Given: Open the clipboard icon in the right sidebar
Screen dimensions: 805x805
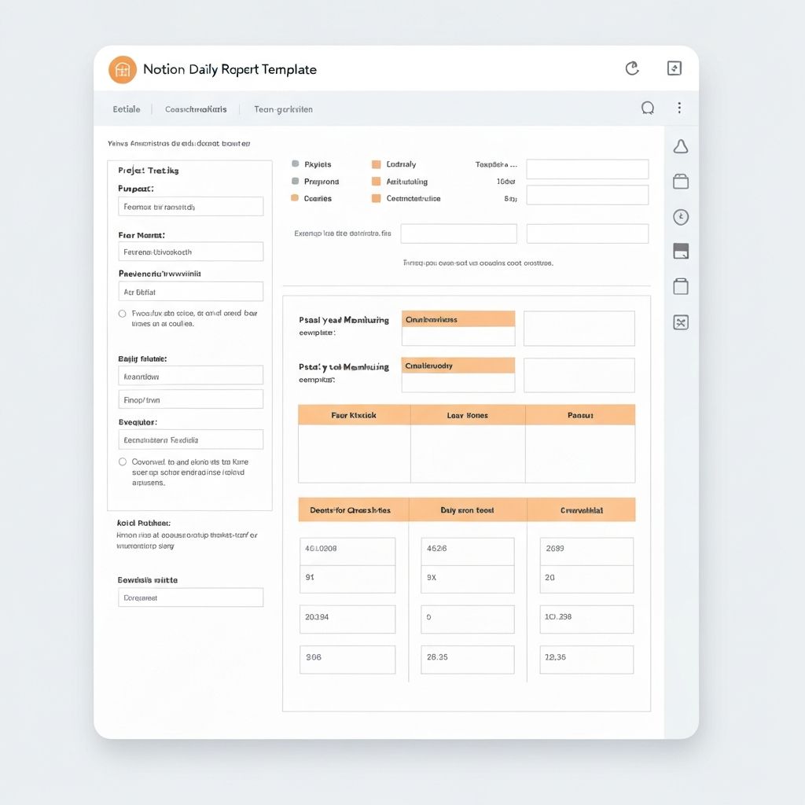Looking at the screenshot, I should coord(680,288).
